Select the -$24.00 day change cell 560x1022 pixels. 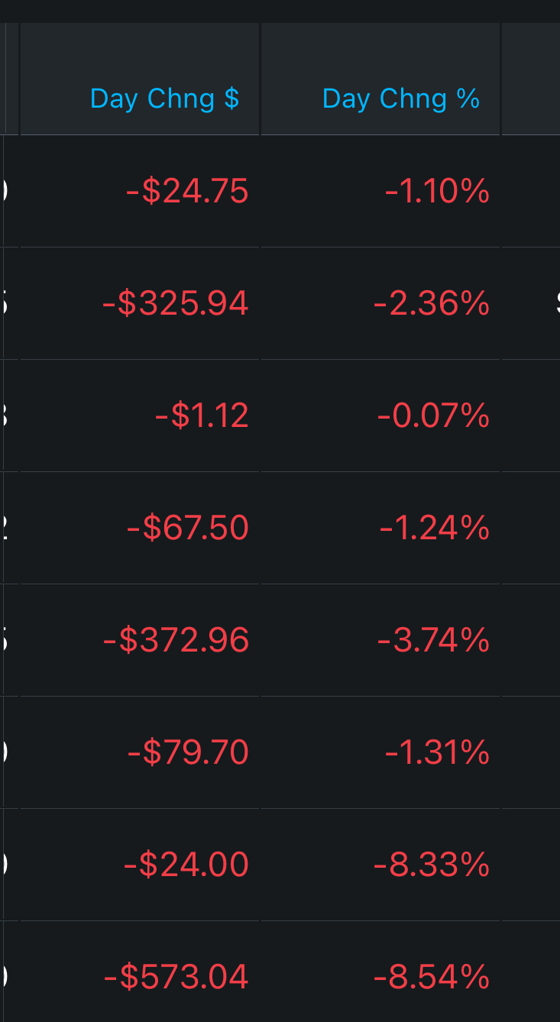186,865
